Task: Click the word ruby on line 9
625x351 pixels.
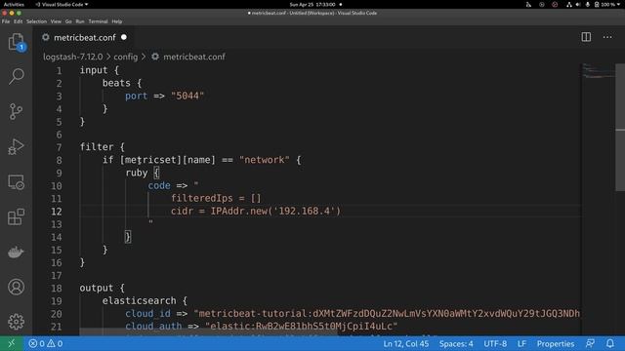Action: click(x=137, y=173)
